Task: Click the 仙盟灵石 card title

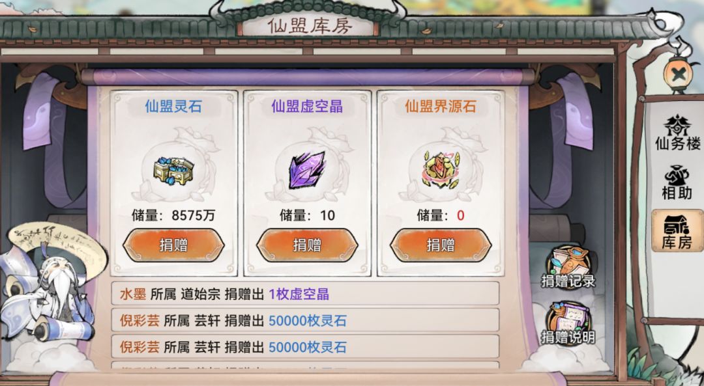Action: point(173,106)
